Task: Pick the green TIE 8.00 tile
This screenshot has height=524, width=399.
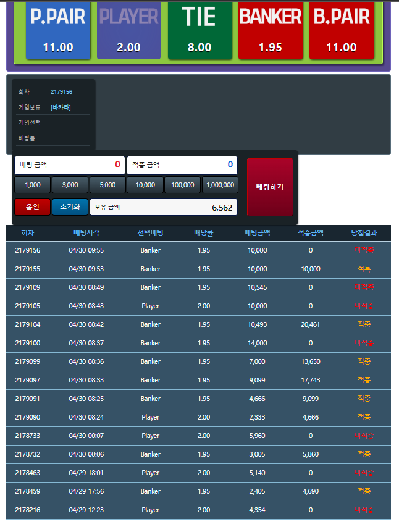Action: [199, 30]
